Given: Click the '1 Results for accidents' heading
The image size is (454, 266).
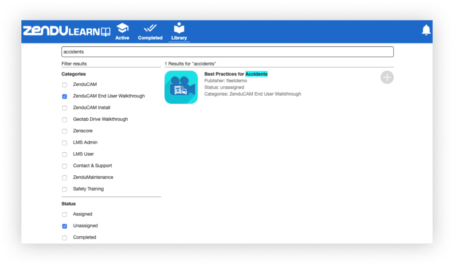Looking at the screenshot, I should (x=190, y=64).
